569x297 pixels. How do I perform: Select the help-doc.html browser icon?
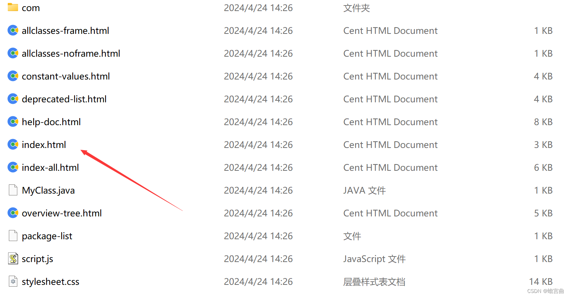tap(13, 122)
